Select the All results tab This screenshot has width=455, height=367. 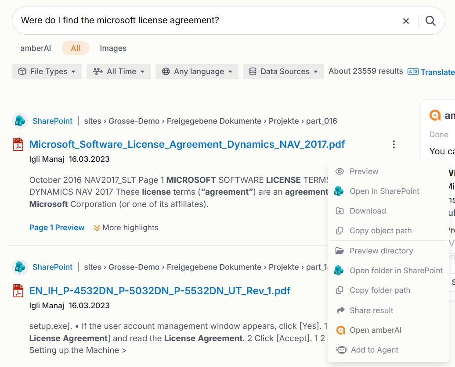(x=76, y=48)
